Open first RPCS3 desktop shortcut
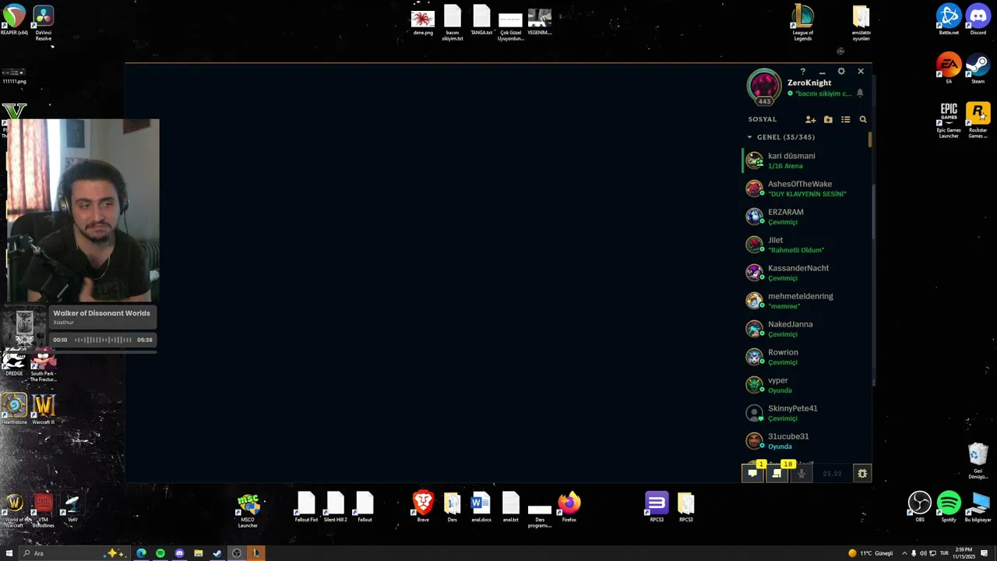Viewport: 997px width, 561px height. (657, 506)
